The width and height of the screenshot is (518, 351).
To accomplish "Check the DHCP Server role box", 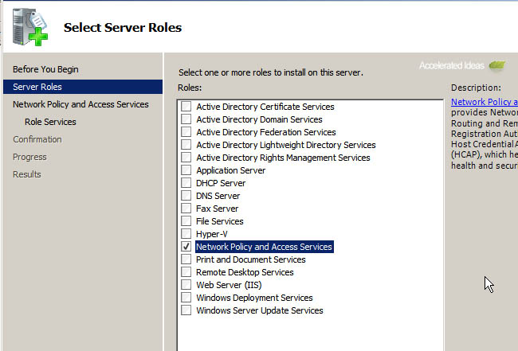I will click(x=186, y=183).
